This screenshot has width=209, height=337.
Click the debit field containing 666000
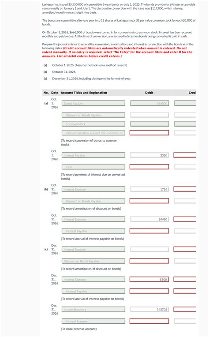coord(149,103)
